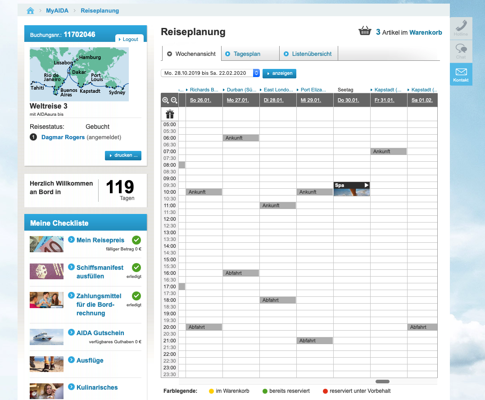Click the green checkmark for Schiffsmanifest ausfüllen
Image resolution: width=485 pixels, height=400 pixels.
pyautogui.click(x=136, y=267)
